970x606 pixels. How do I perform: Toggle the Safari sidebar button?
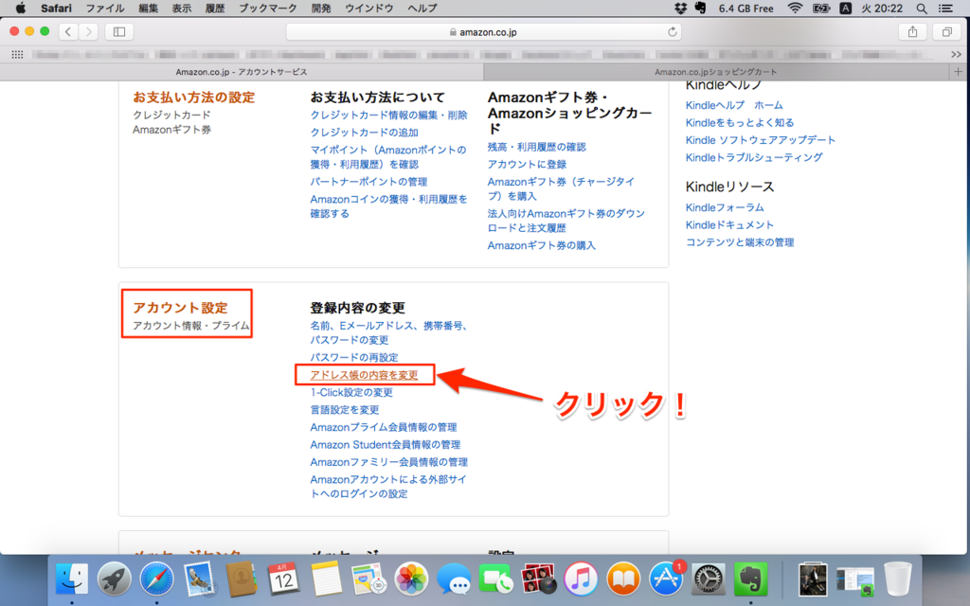119,31
